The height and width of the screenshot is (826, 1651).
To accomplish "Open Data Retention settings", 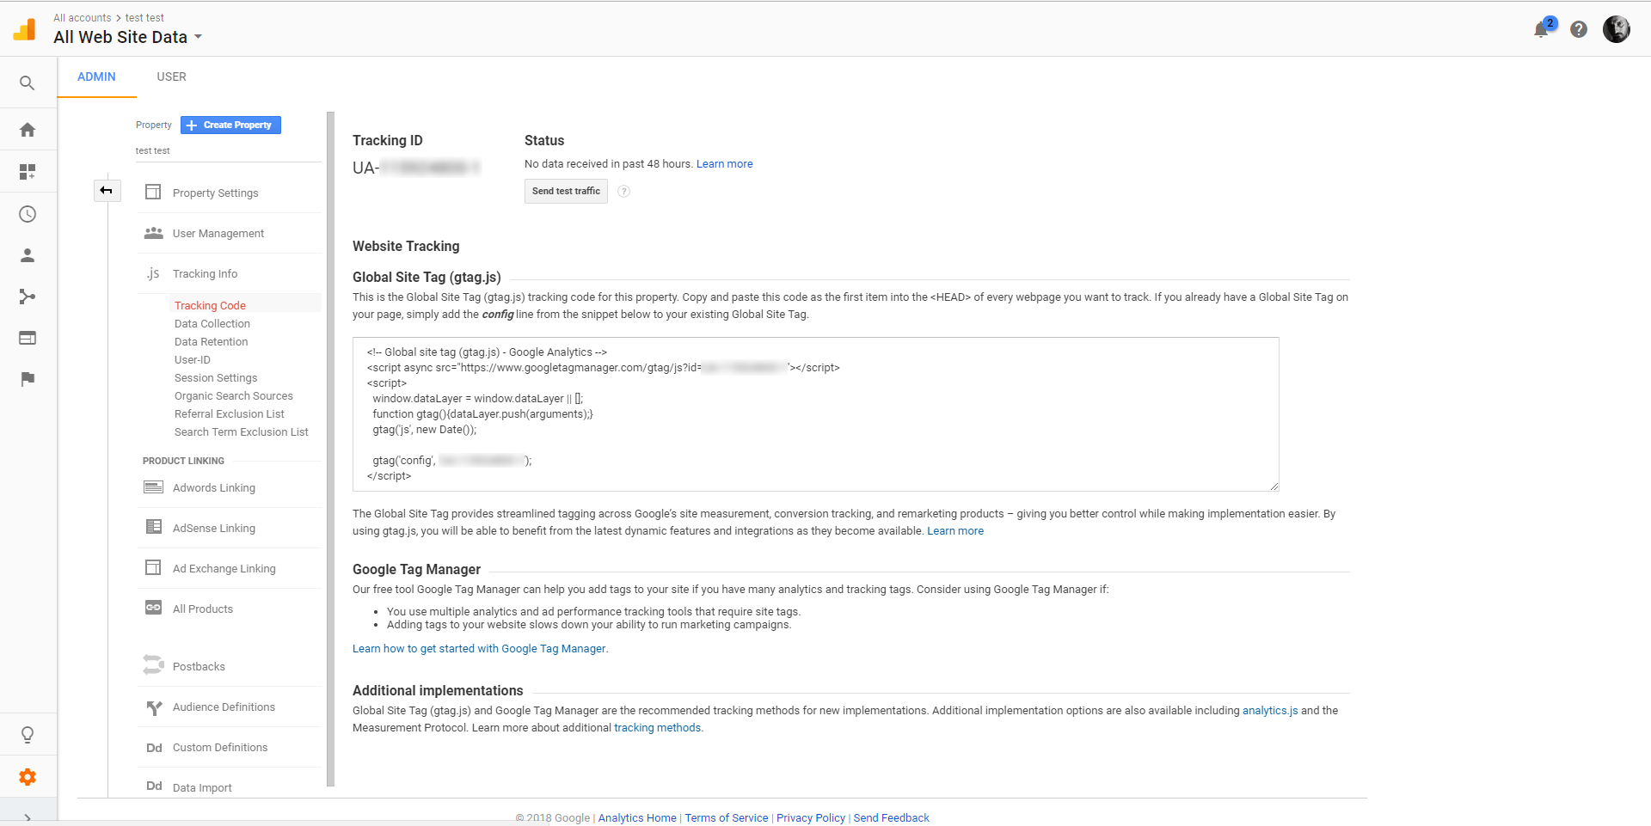I will coord(211,341).
